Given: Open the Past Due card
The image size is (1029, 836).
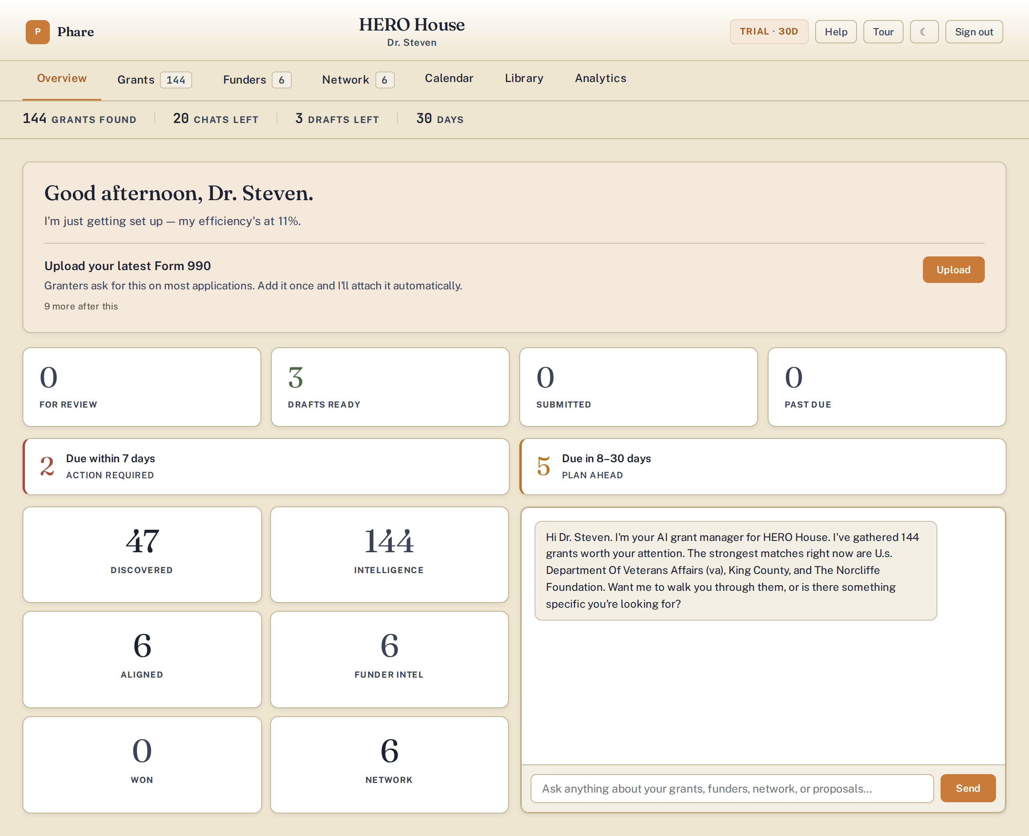Looking at the screenshot, I should [886, 387].
